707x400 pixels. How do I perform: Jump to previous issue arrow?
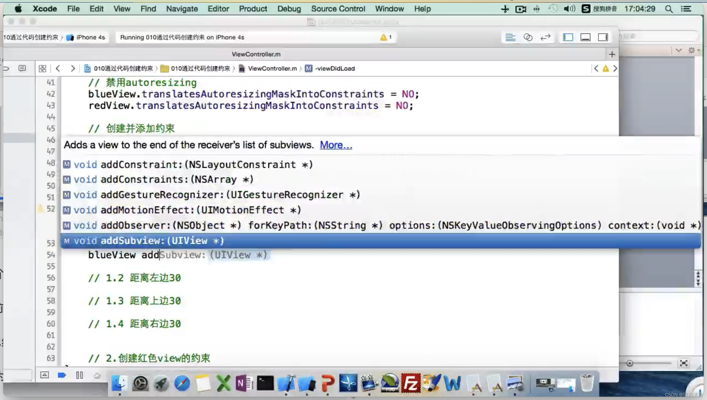[x=596, y=68]
